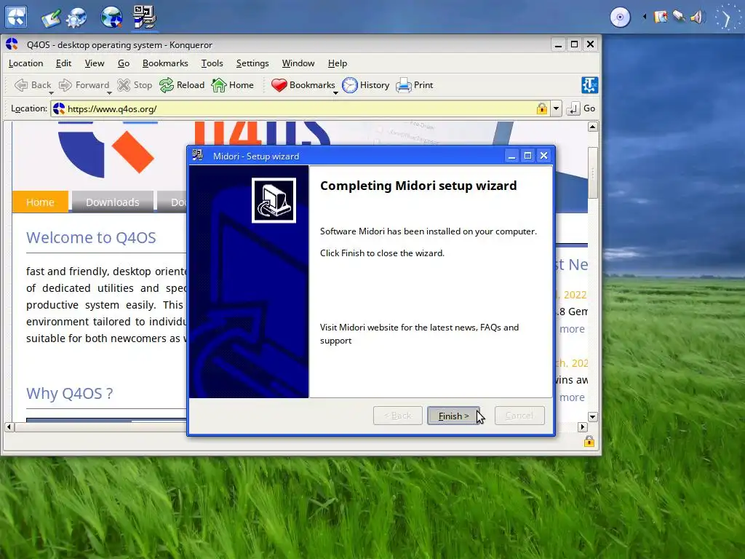
Task: Open the Bookmarks menu in the menu bar
Action: tap(165, 63)
